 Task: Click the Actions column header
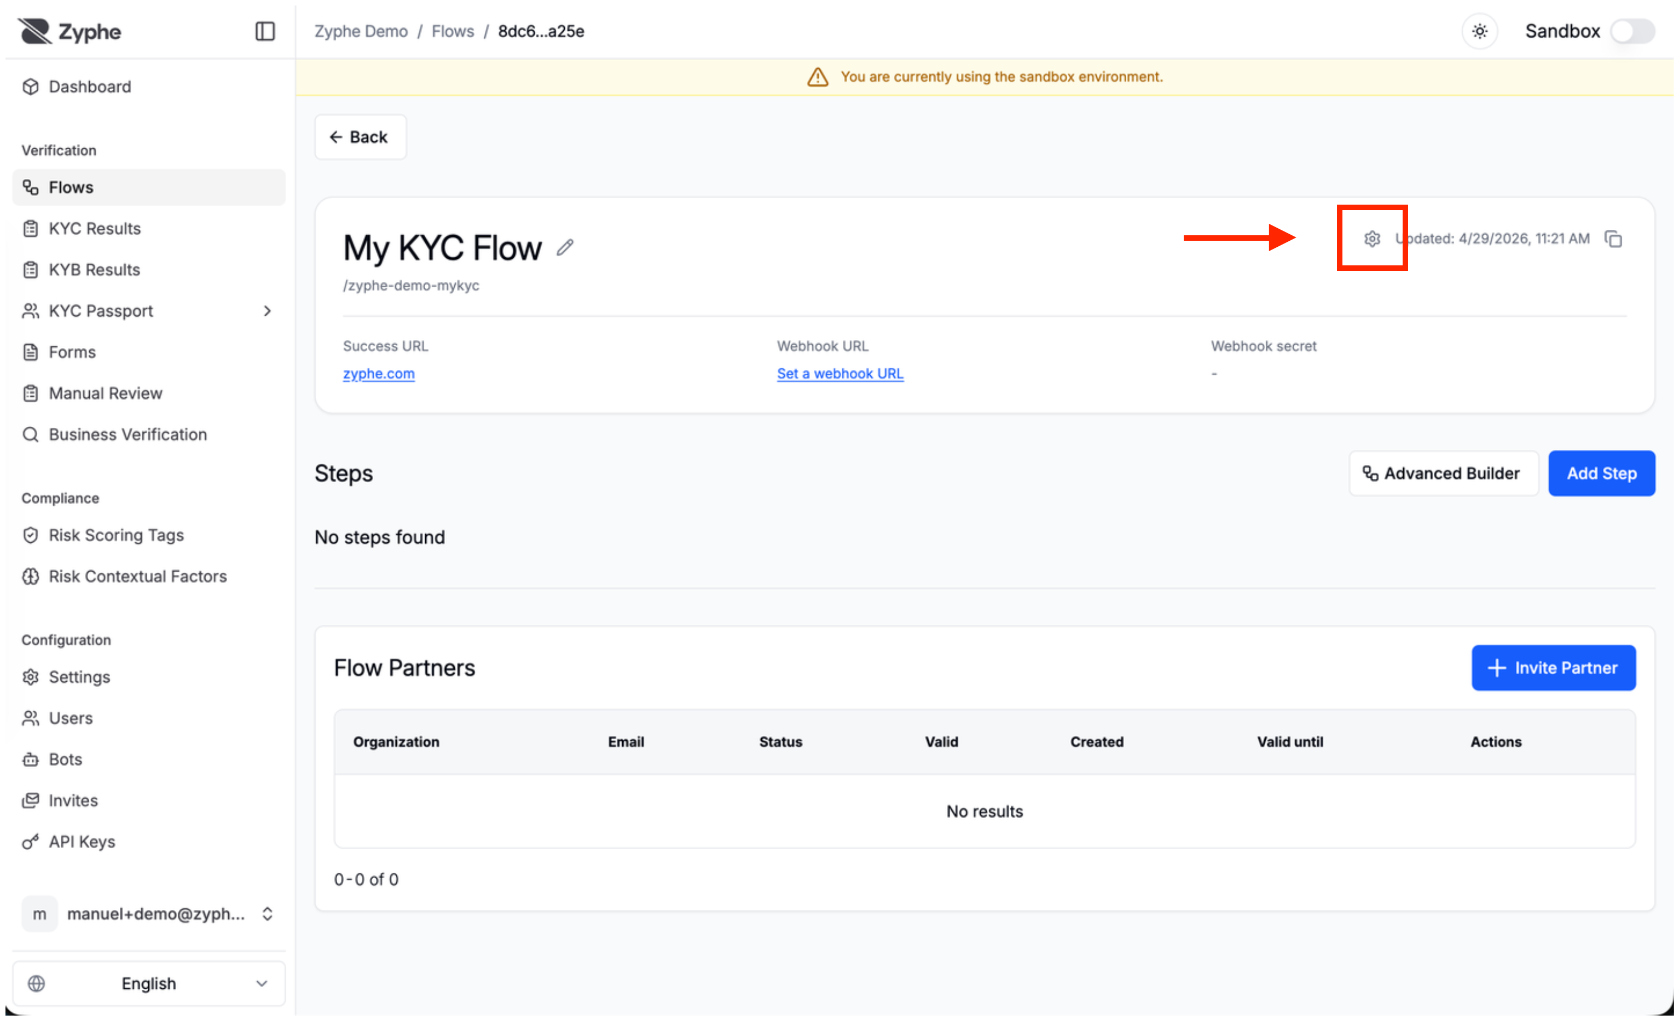click(x=1496, y=742)
